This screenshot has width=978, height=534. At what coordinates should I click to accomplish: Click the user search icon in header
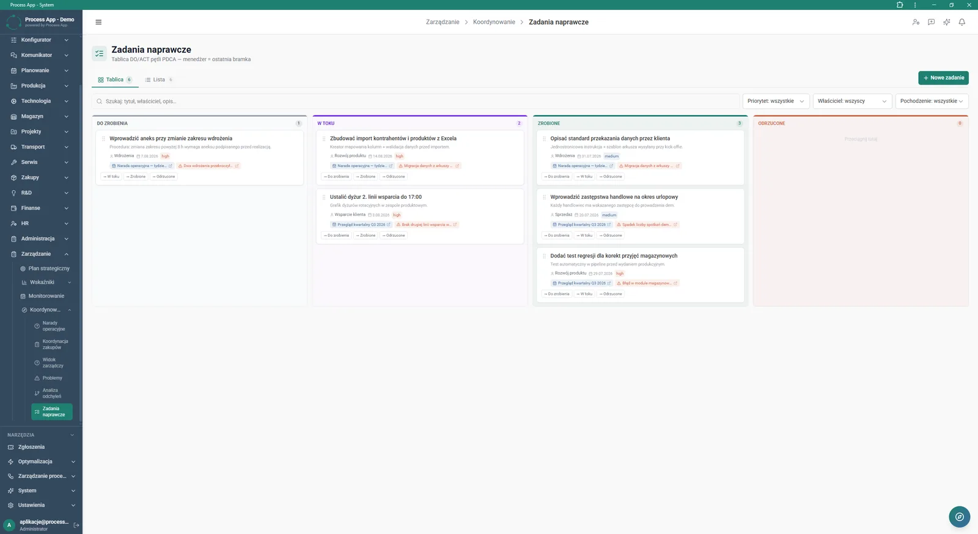point(916,22)
